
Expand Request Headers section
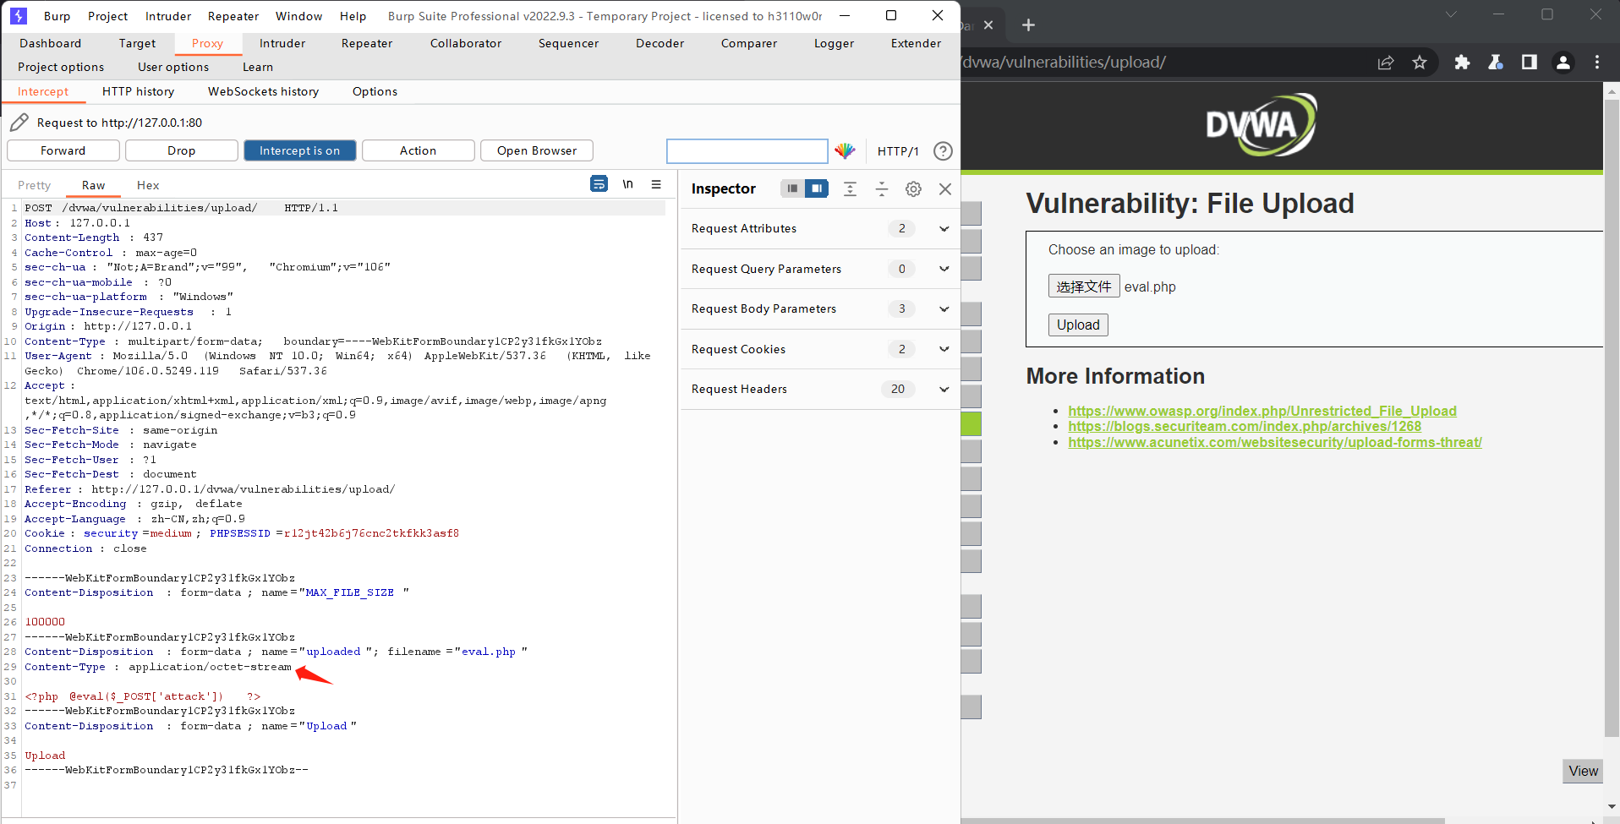820,389
